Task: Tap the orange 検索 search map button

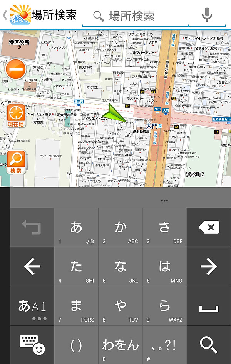Action: point(16,162)
